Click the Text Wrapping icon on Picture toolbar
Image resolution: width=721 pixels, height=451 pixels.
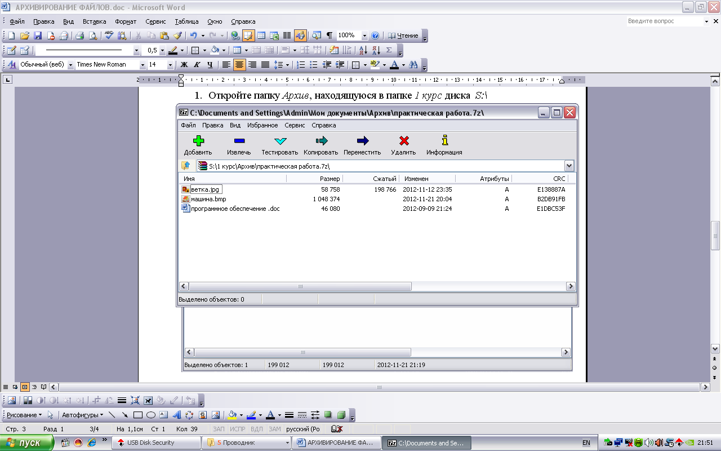pos(148,401)
